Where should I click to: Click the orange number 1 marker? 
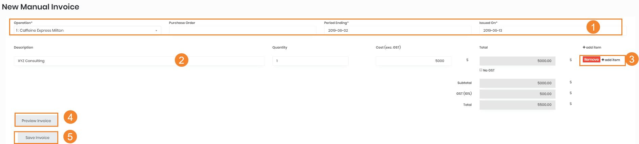tap(593, 27)
